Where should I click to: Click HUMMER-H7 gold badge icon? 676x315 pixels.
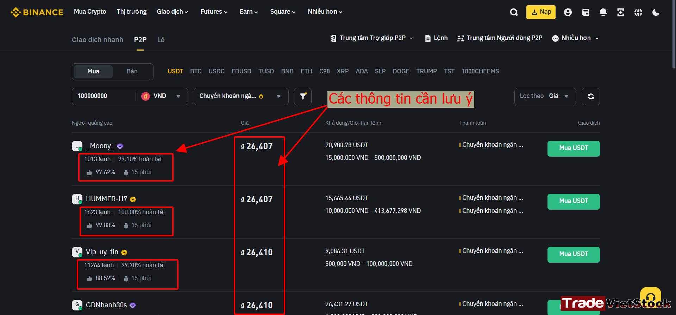(133, 199)
